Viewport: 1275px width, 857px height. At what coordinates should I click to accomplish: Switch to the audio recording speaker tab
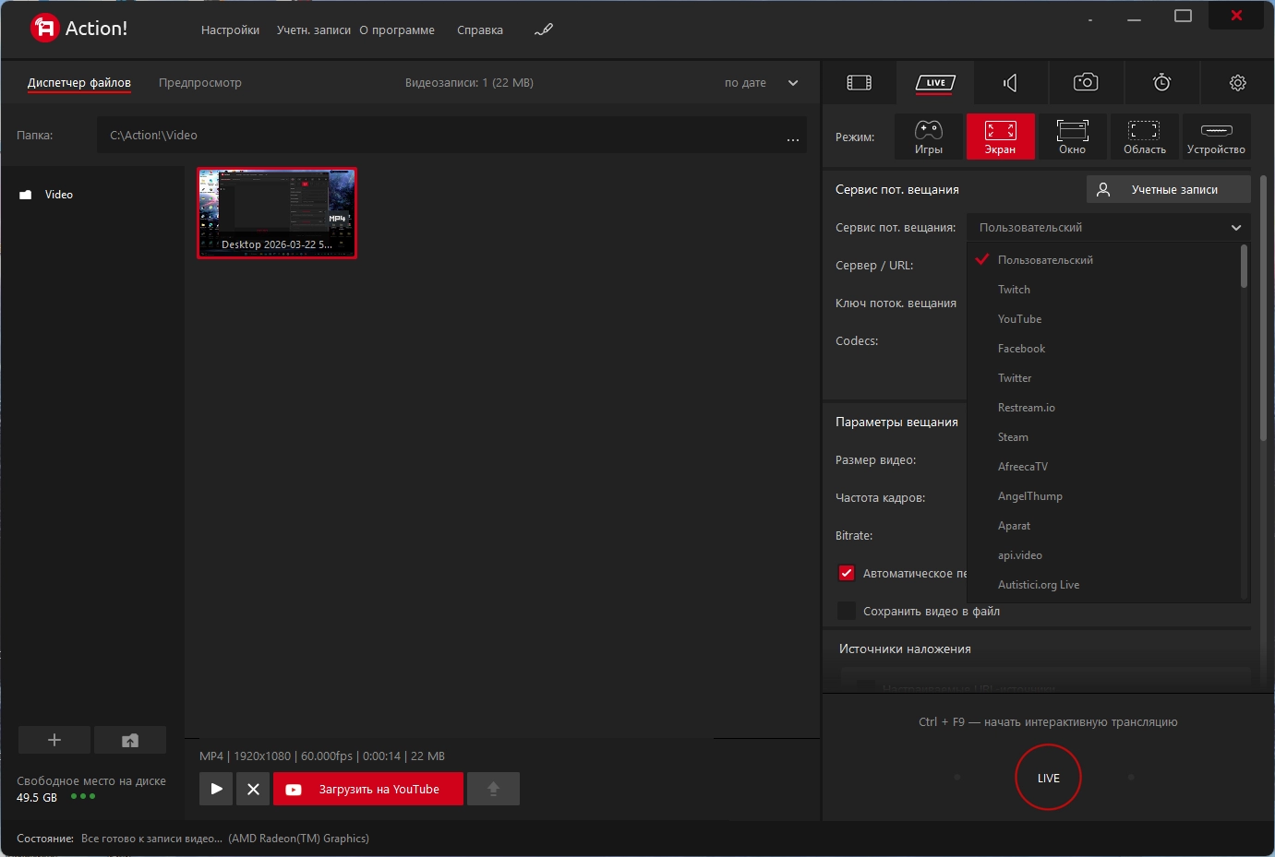[1010, 83]
